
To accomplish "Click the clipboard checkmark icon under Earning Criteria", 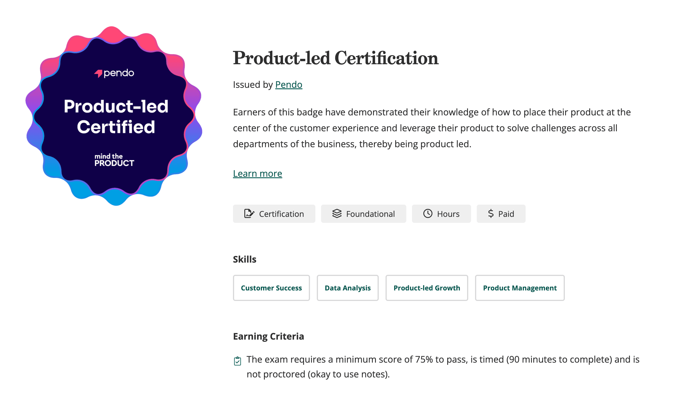I will 238,362.
